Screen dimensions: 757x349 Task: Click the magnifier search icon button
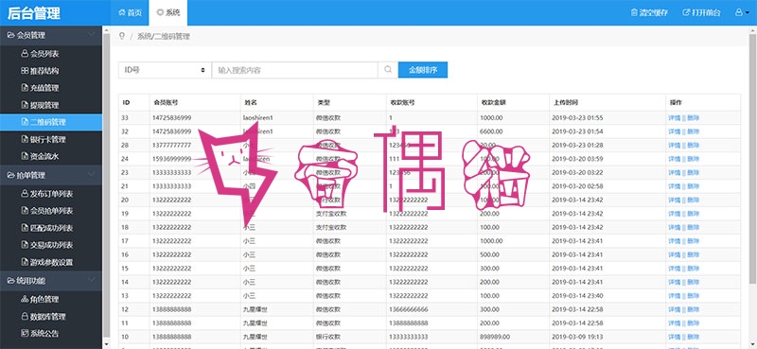click(388, 69)
